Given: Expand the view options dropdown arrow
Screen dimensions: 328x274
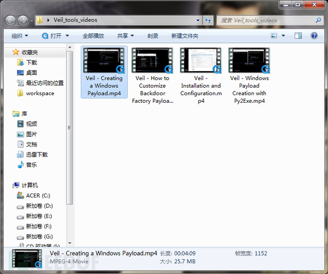Looking at the screenshot, I should point(283,36).
